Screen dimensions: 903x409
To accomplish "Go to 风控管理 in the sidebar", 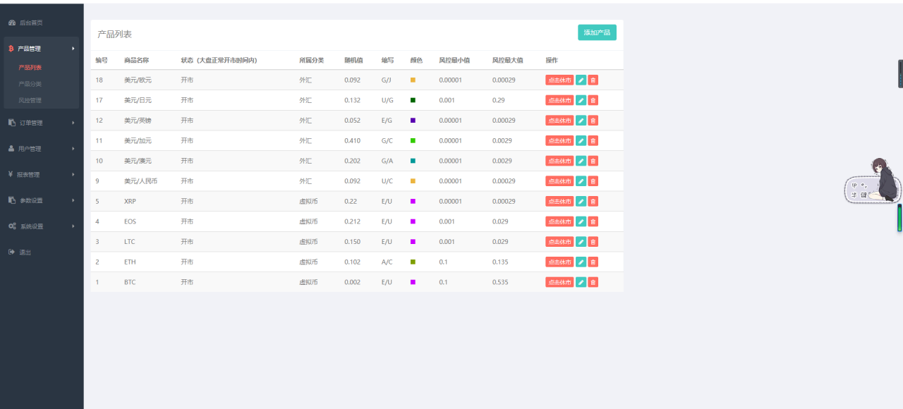I will point(30,100).
